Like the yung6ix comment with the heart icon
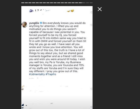 92,25
